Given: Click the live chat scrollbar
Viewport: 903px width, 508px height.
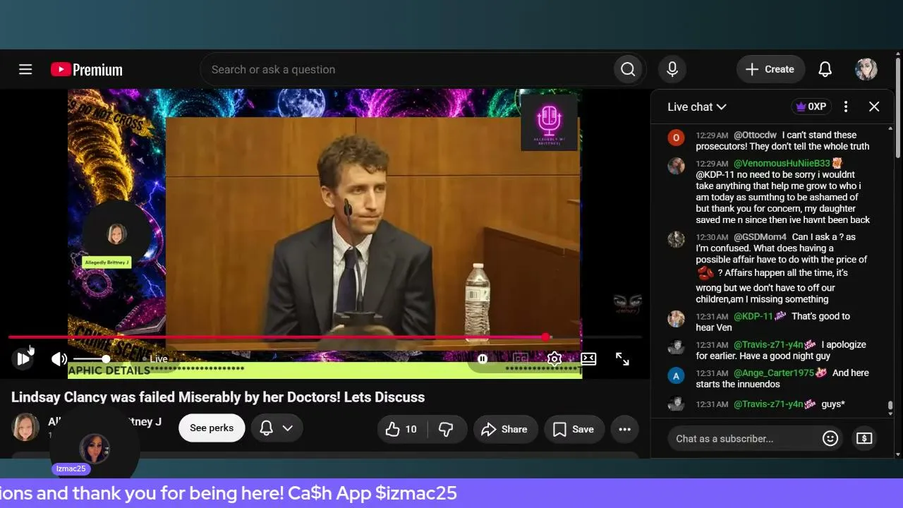Looking at the screenshot, I should tap(890, 406).
